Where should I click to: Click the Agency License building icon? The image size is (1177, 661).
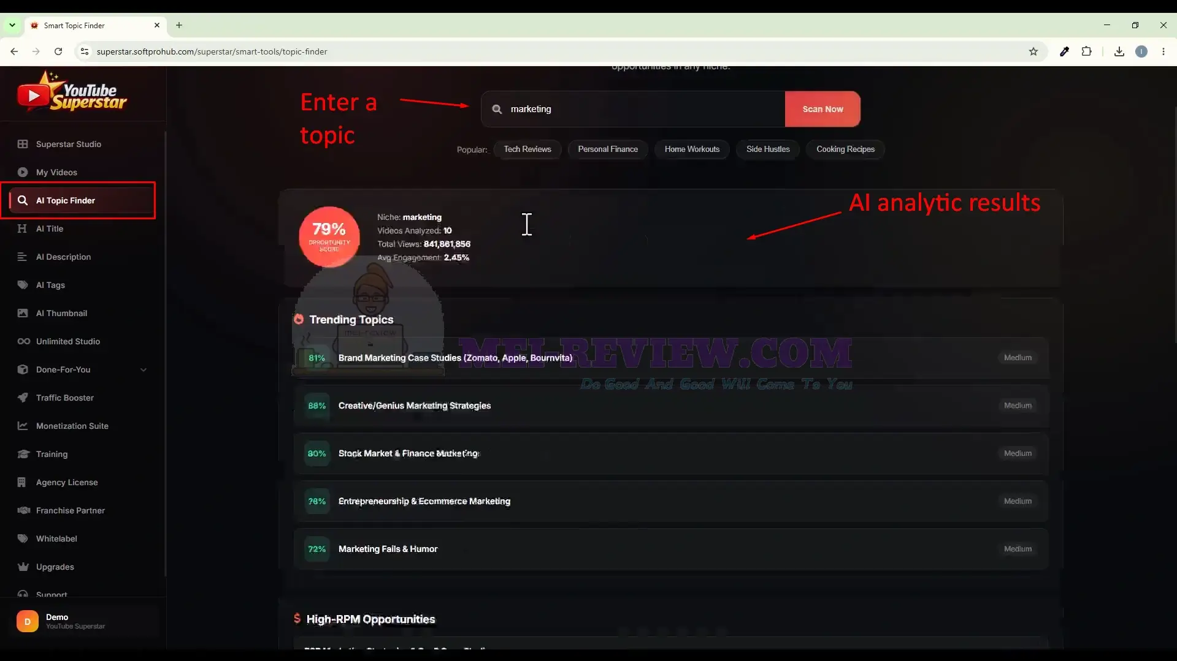click(x=22, y=482)
